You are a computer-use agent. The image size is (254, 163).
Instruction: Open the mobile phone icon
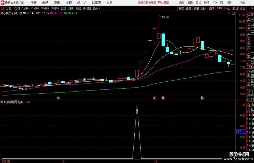click(x=221, y=3)
